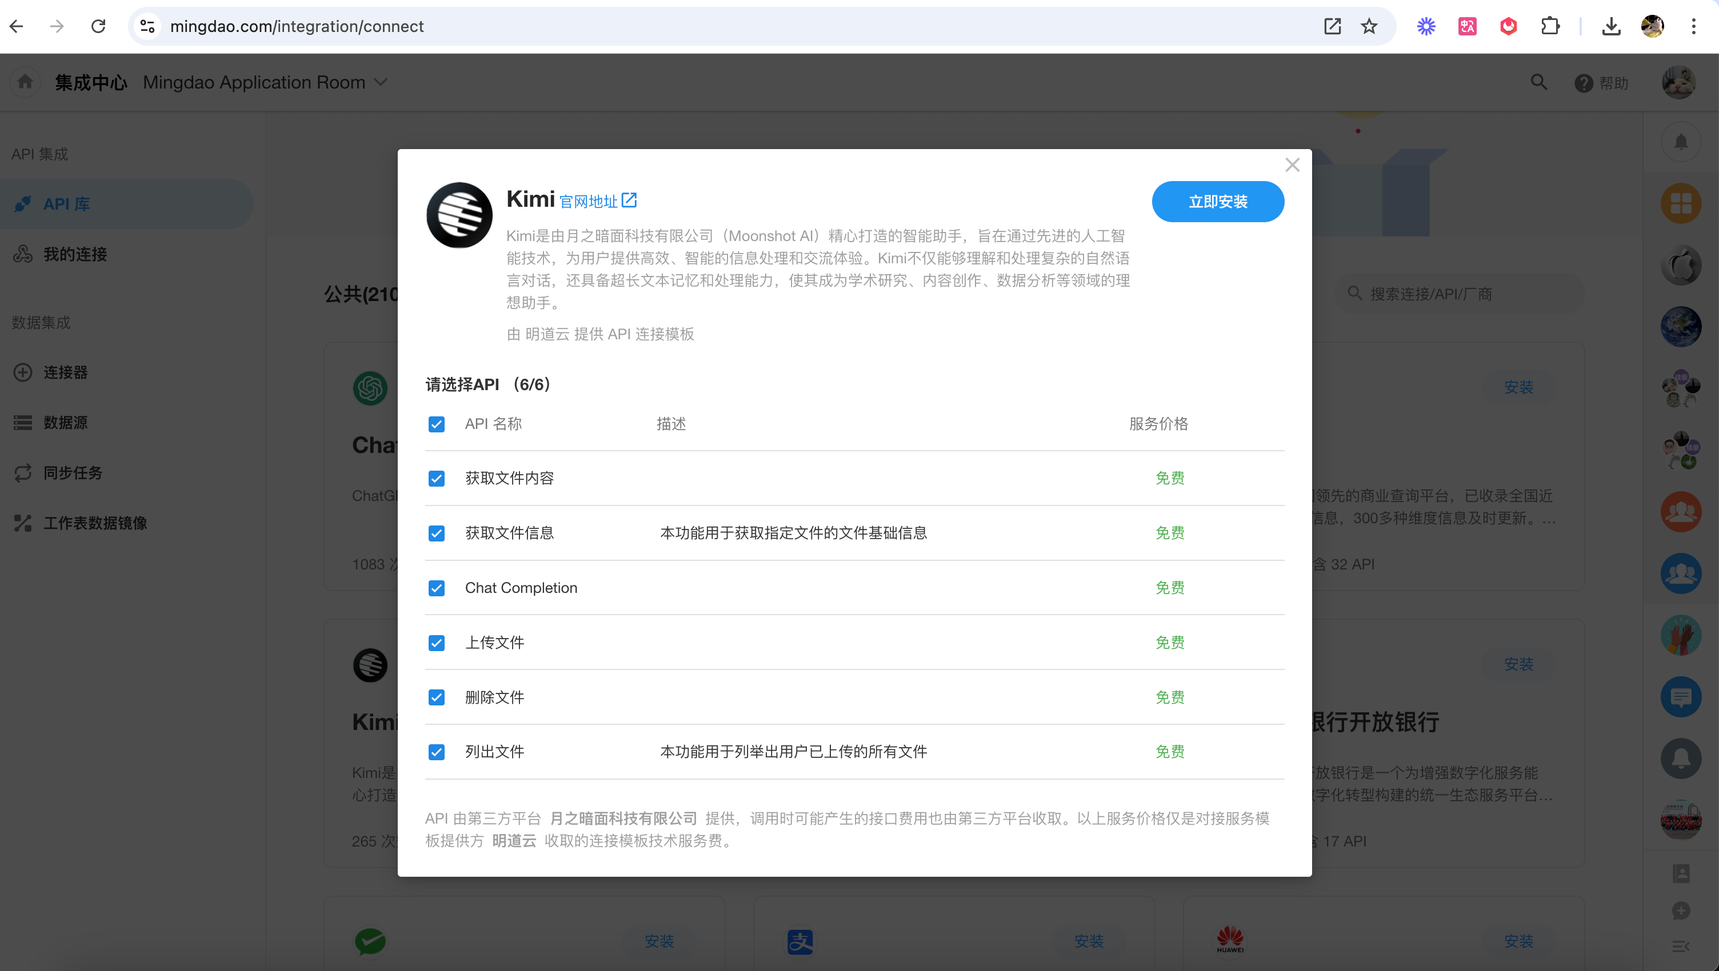
Task: Click the notification bell in the right sidebar
Action: [1681, 142]
